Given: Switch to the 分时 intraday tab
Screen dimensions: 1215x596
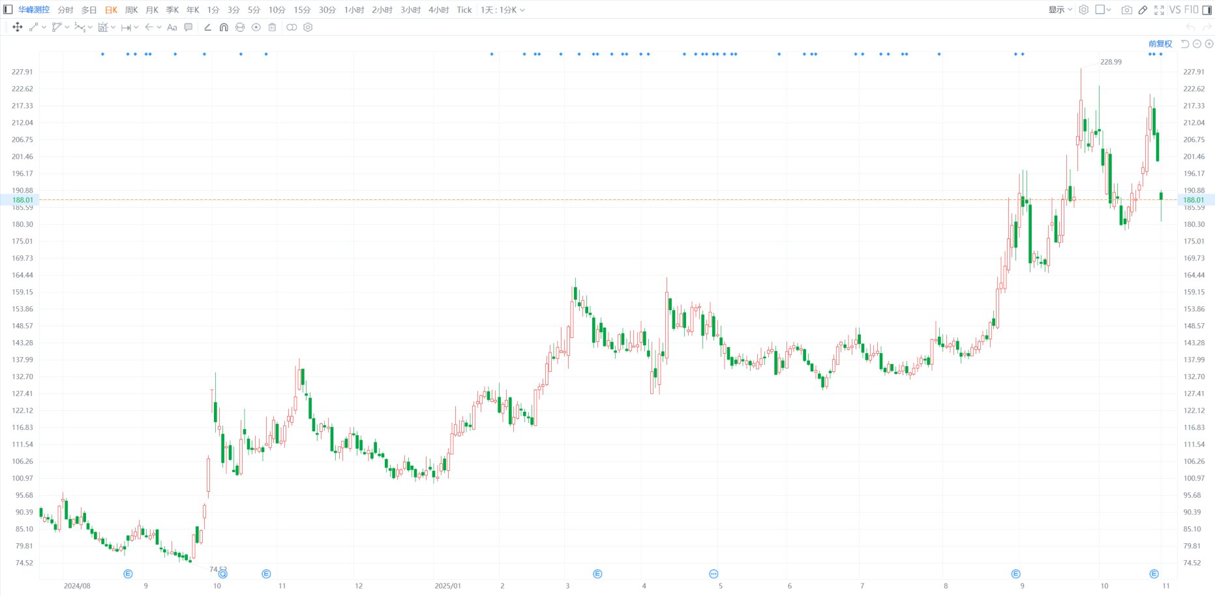Looking at the screenshot, I should (66, 10).
